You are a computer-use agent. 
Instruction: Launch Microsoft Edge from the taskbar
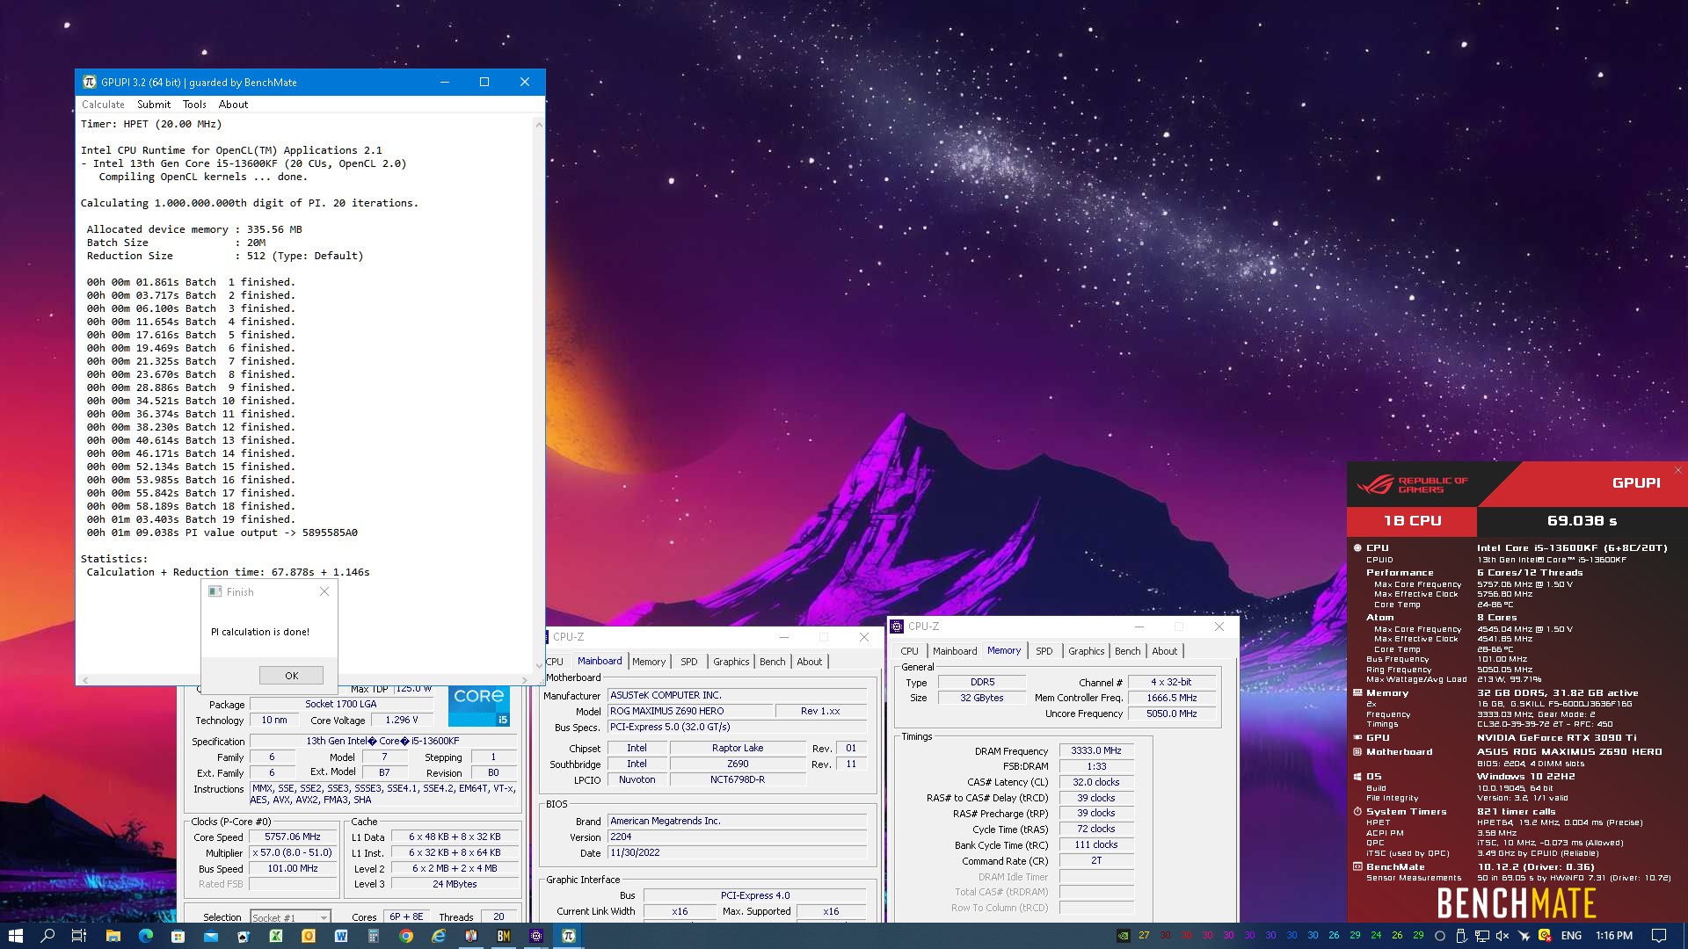pyautogui.click(x=145, y=936)
